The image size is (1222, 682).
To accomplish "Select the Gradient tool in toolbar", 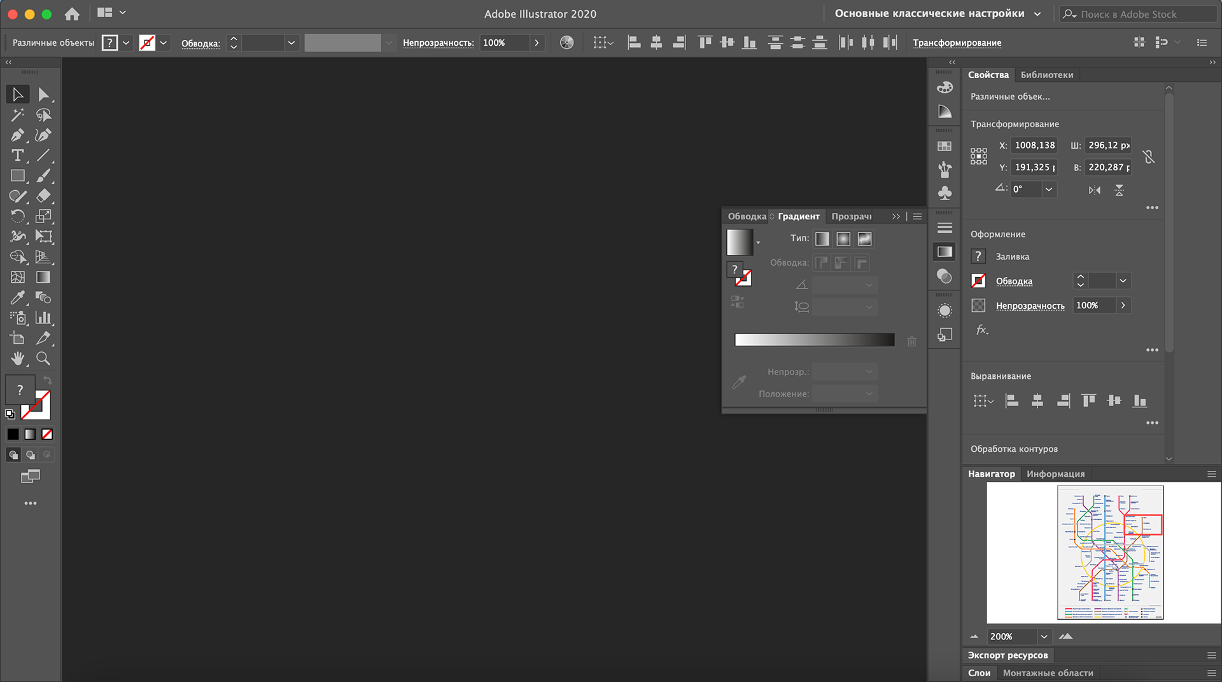I will (x=43, y=277).
